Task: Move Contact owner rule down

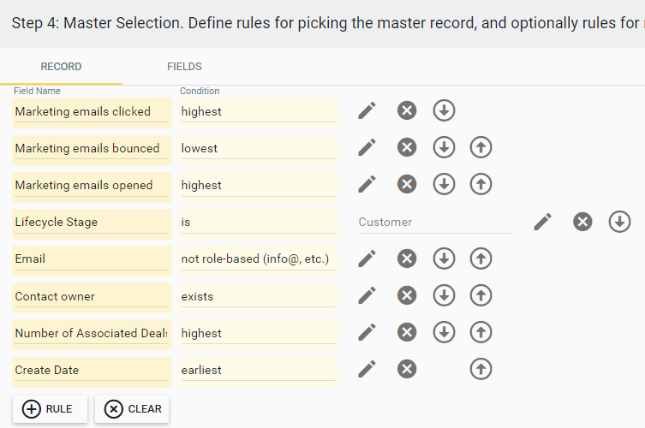Action: [444, 295]
